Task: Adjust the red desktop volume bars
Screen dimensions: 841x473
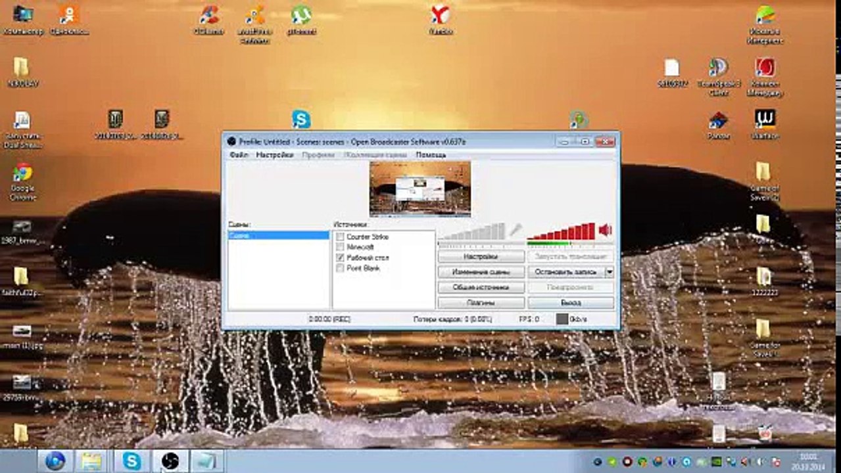Action: coord(561,232)
